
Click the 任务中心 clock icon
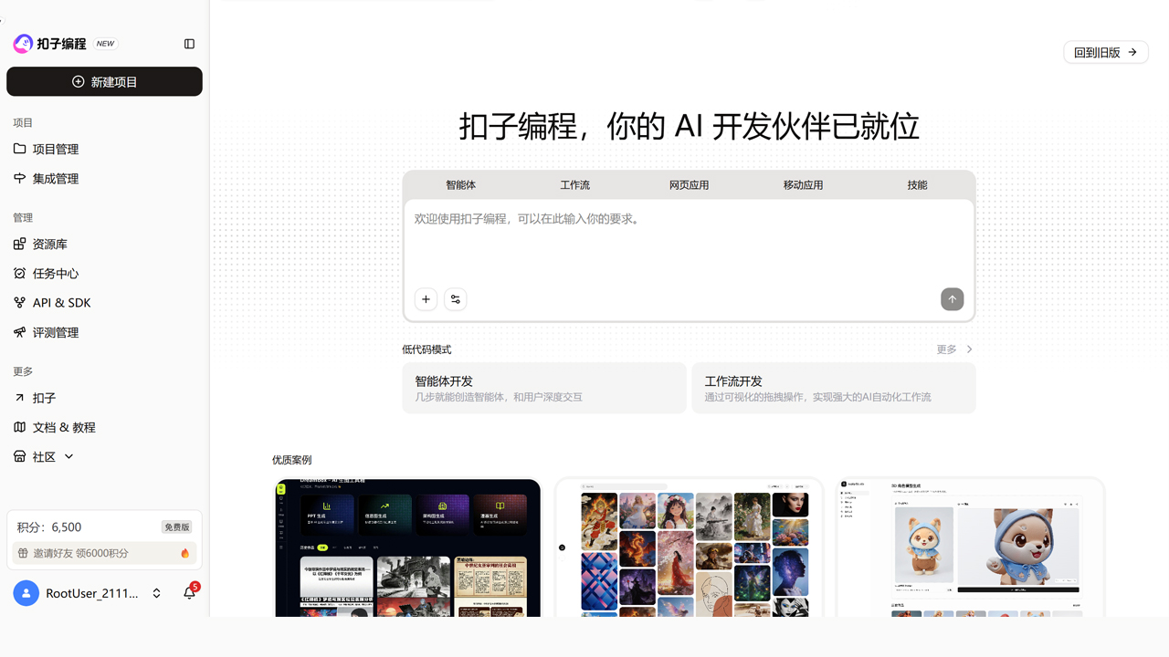click(20, 273)
